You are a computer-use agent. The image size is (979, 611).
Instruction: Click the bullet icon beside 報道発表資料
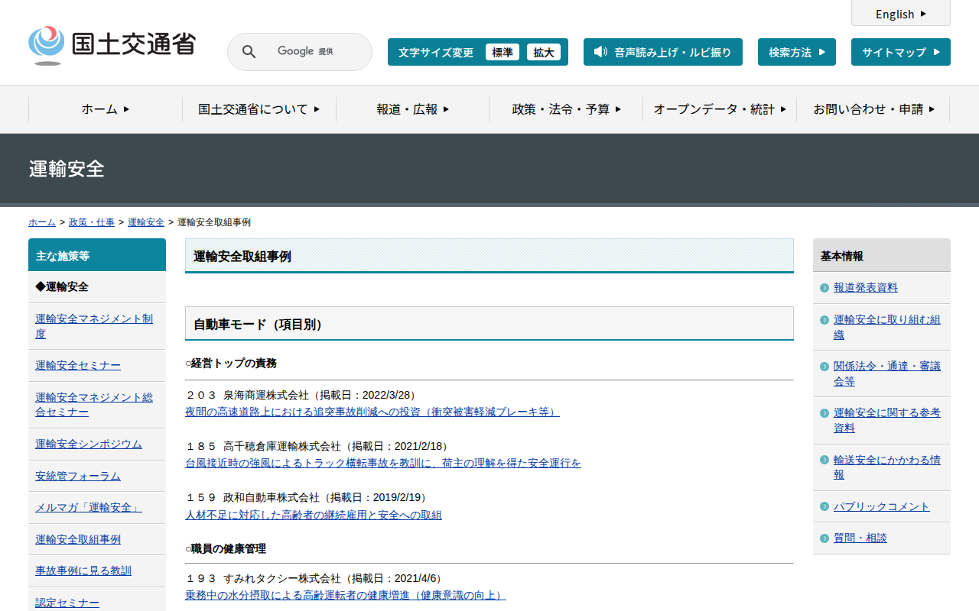pos(824,288)
